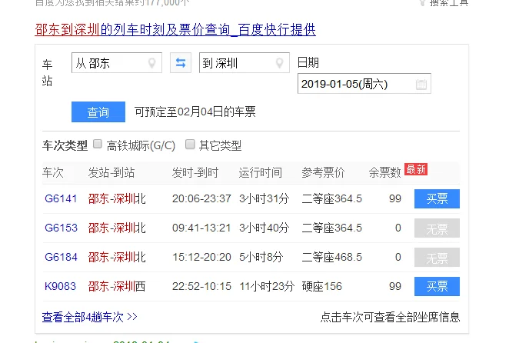This screenshot has height=343, width=519.
Task: Click the 无票 button for G6184
Action: pyautogui.click(x=437, y=257)
